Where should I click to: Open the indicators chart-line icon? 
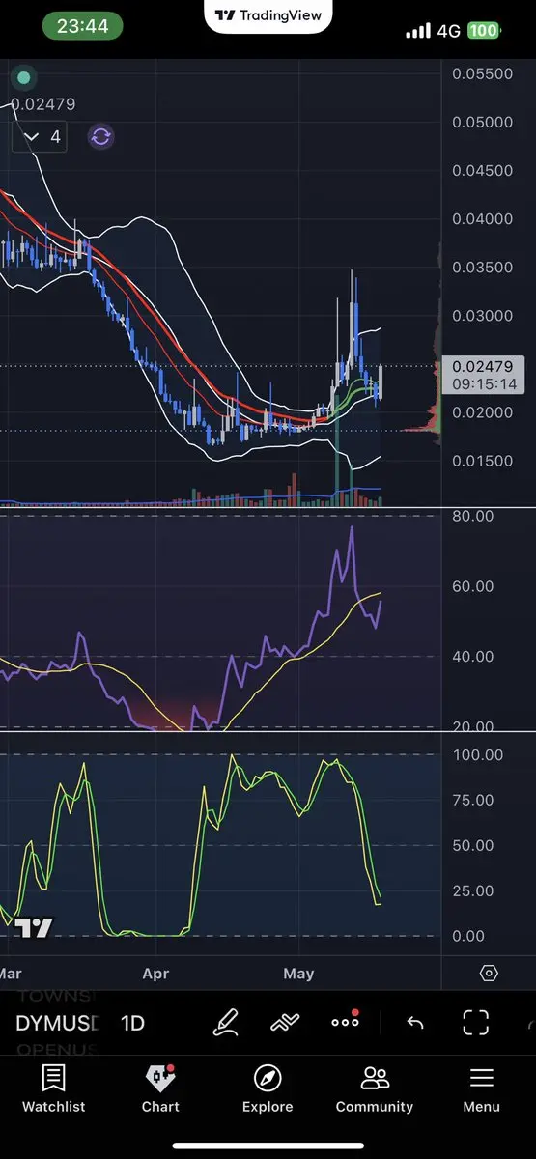[284, 1023]
